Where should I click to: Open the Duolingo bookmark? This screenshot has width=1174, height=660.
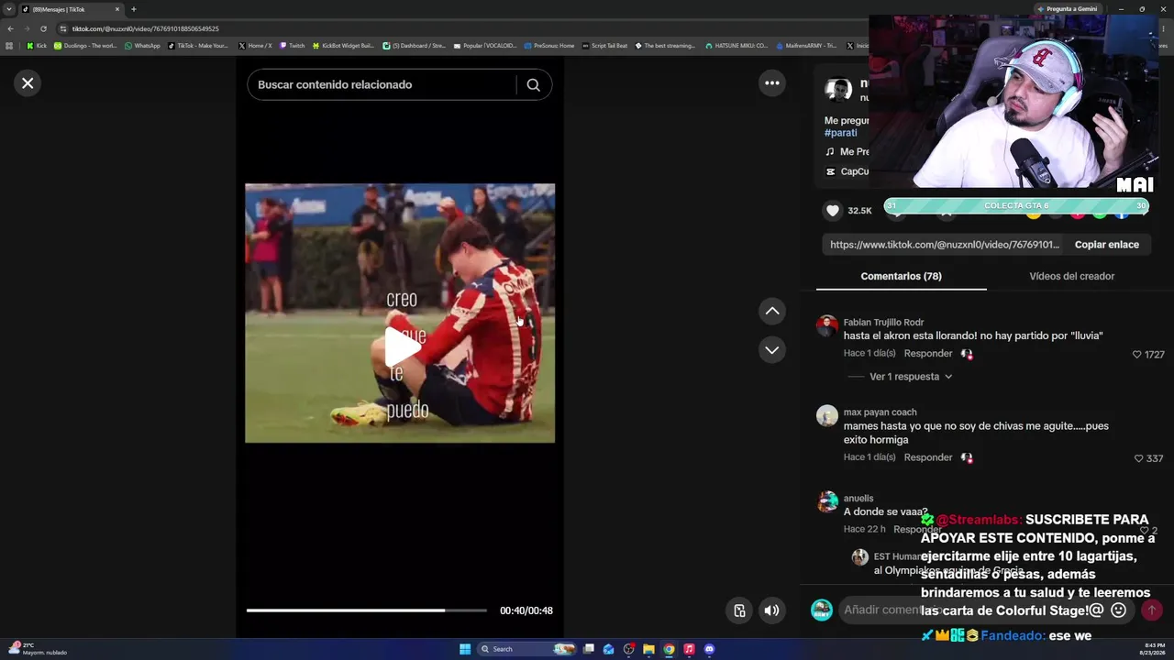point(85,46)
